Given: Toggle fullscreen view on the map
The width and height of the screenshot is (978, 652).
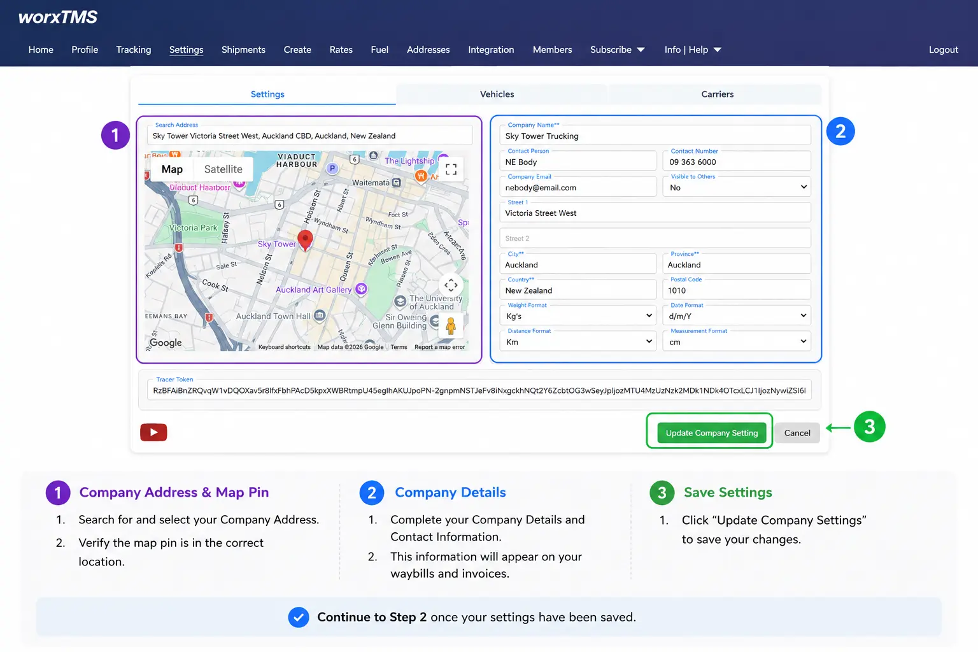Looking at the screenshot, I should point(451,169).
